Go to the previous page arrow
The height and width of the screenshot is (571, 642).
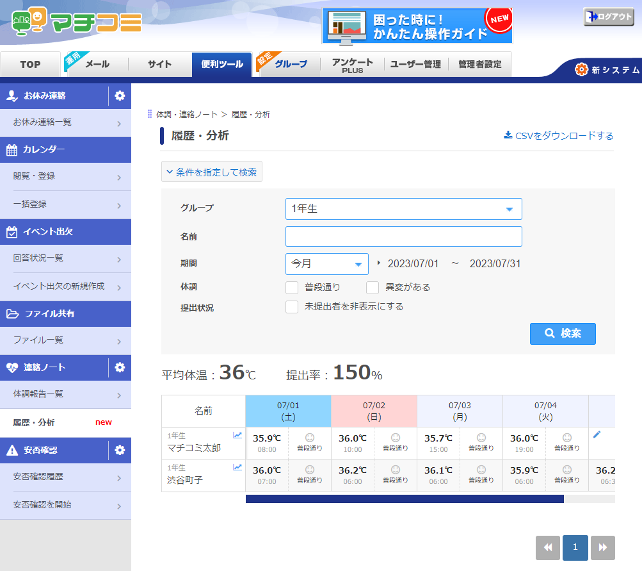tap(548, 548)
